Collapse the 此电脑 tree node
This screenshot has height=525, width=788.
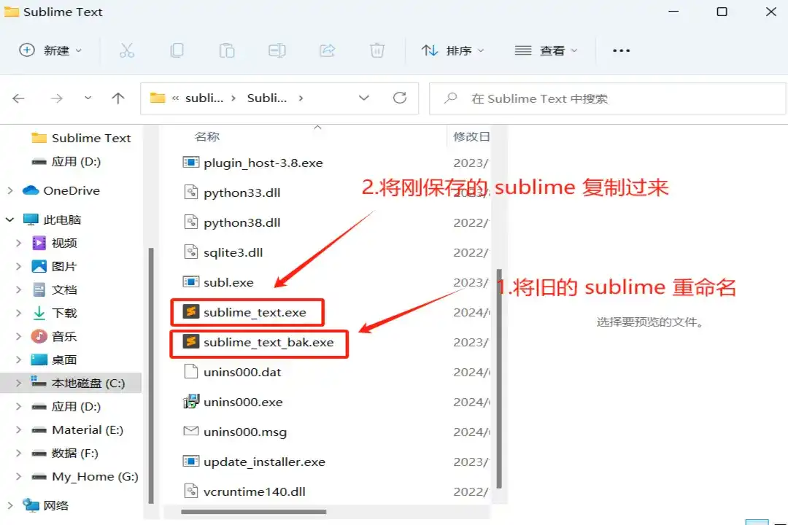point(10,219)
